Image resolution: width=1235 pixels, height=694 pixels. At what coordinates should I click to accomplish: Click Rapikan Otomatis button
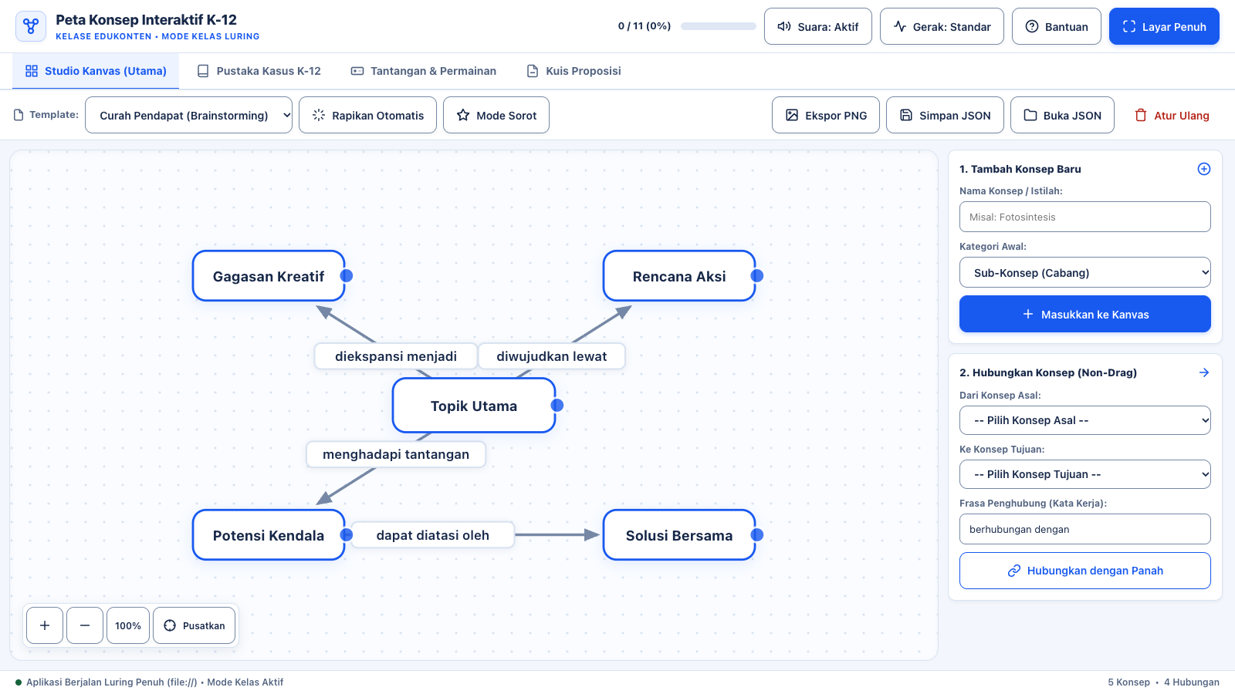(367, 115)
